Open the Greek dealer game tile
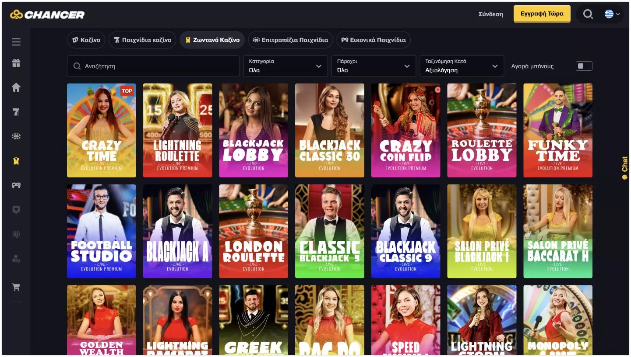Screen dimensions: 631x357 254,320
